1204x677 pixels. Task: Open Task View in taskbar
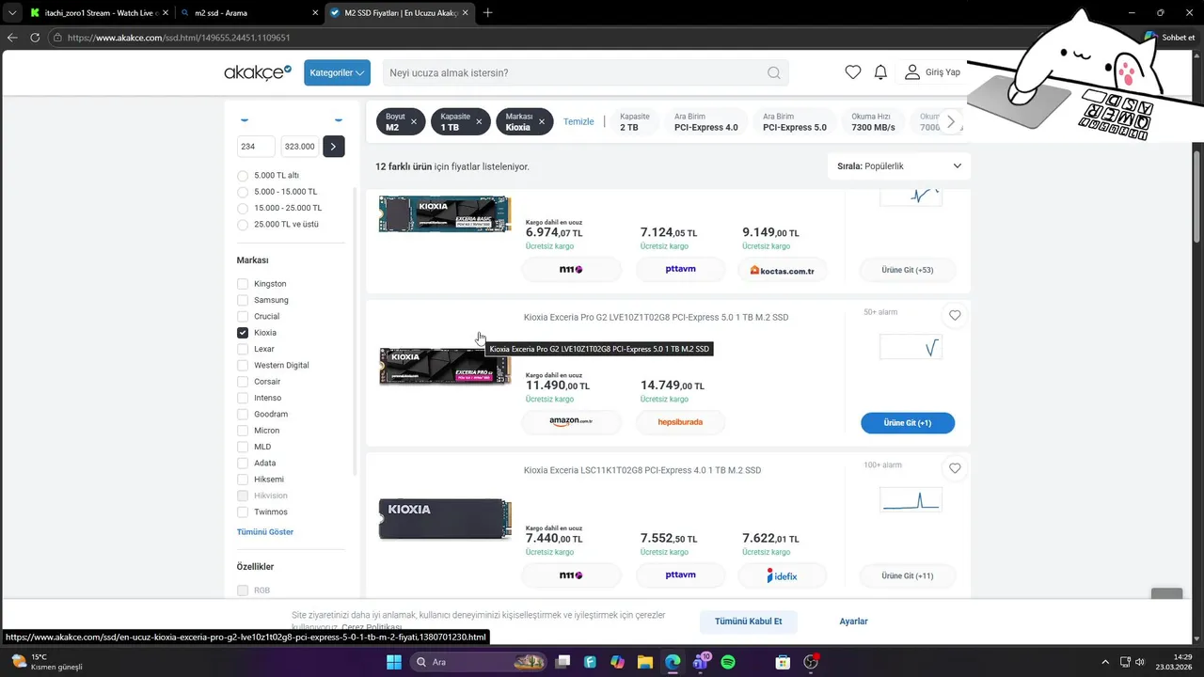562,662
